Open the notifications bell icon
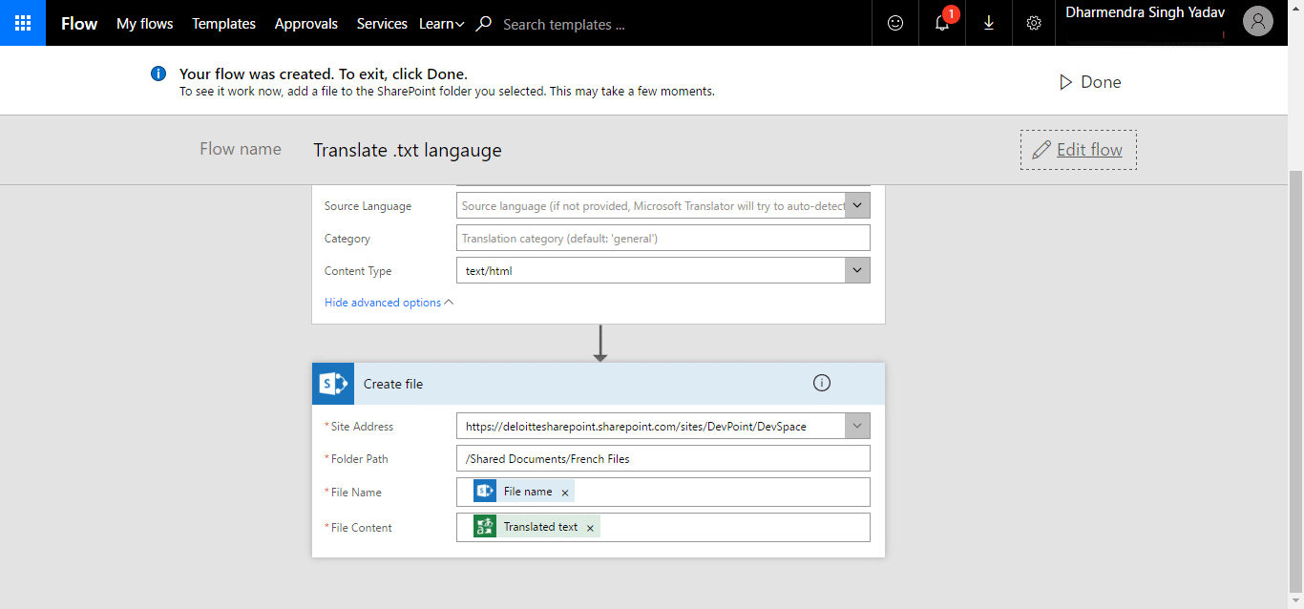Screen dimensions: 1304x609 (x=942, y=23)
